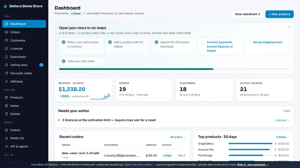Go to Licences in the sidebar
Image resolution: width=300 pixels, height=168 pixels.
pos(24,49)
